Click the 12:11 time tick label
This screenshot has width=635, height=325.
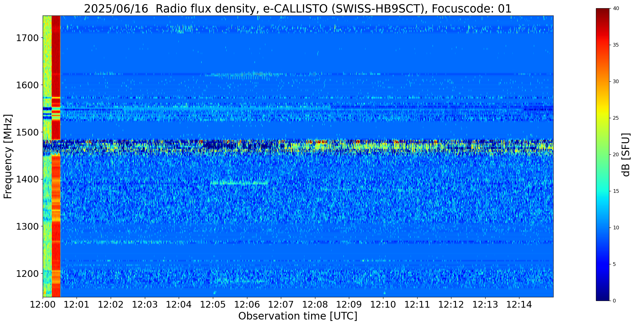pos(417,305)
